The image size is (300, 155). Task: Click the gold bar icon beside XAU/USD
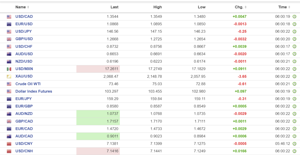9,76
